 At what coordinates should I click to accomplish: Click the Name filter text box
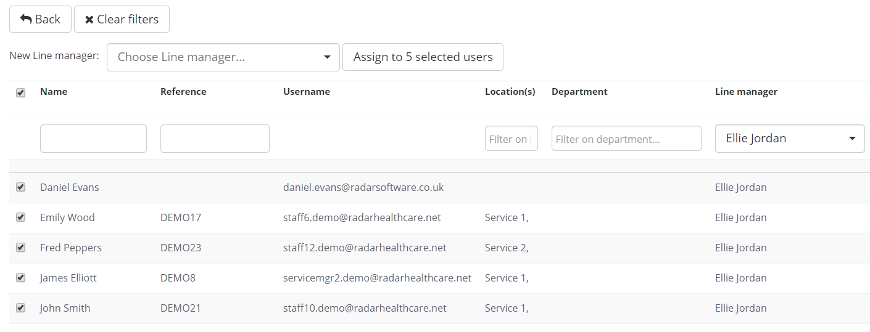tap(93, 139)
